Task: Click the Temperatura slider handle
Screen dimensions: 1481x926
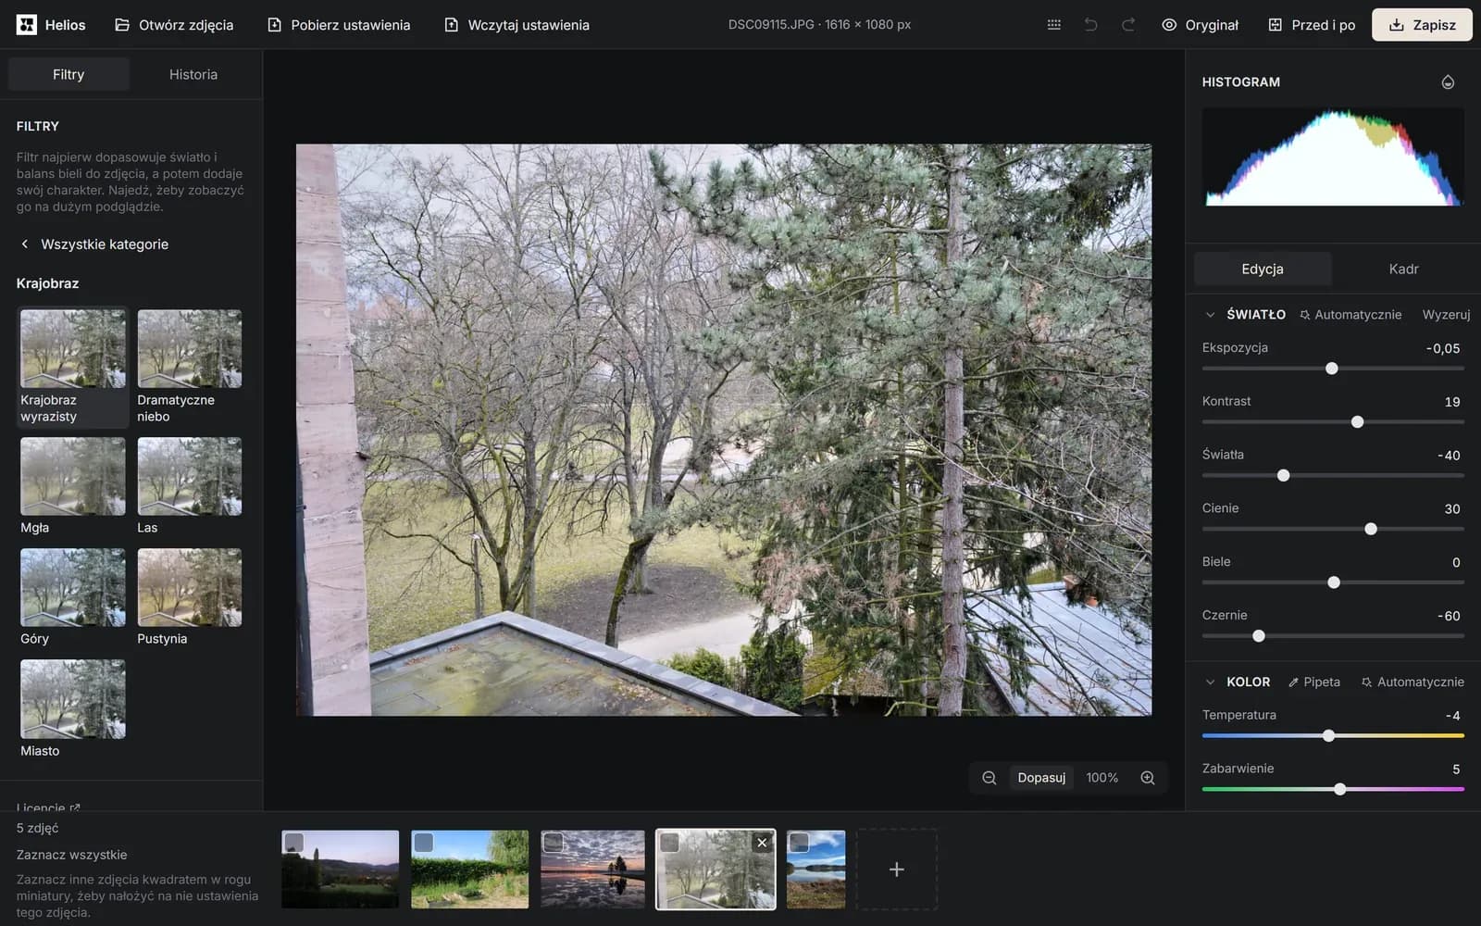Action: (1328, 736)
